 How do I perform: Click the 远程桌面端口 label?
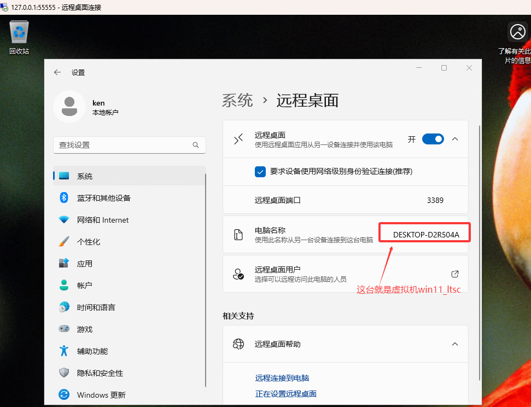click(278, 200)
